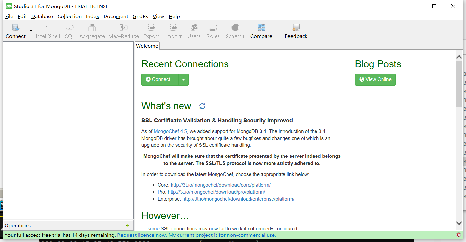
Task: Open the View menu
Action: click(x=158, y=16)
